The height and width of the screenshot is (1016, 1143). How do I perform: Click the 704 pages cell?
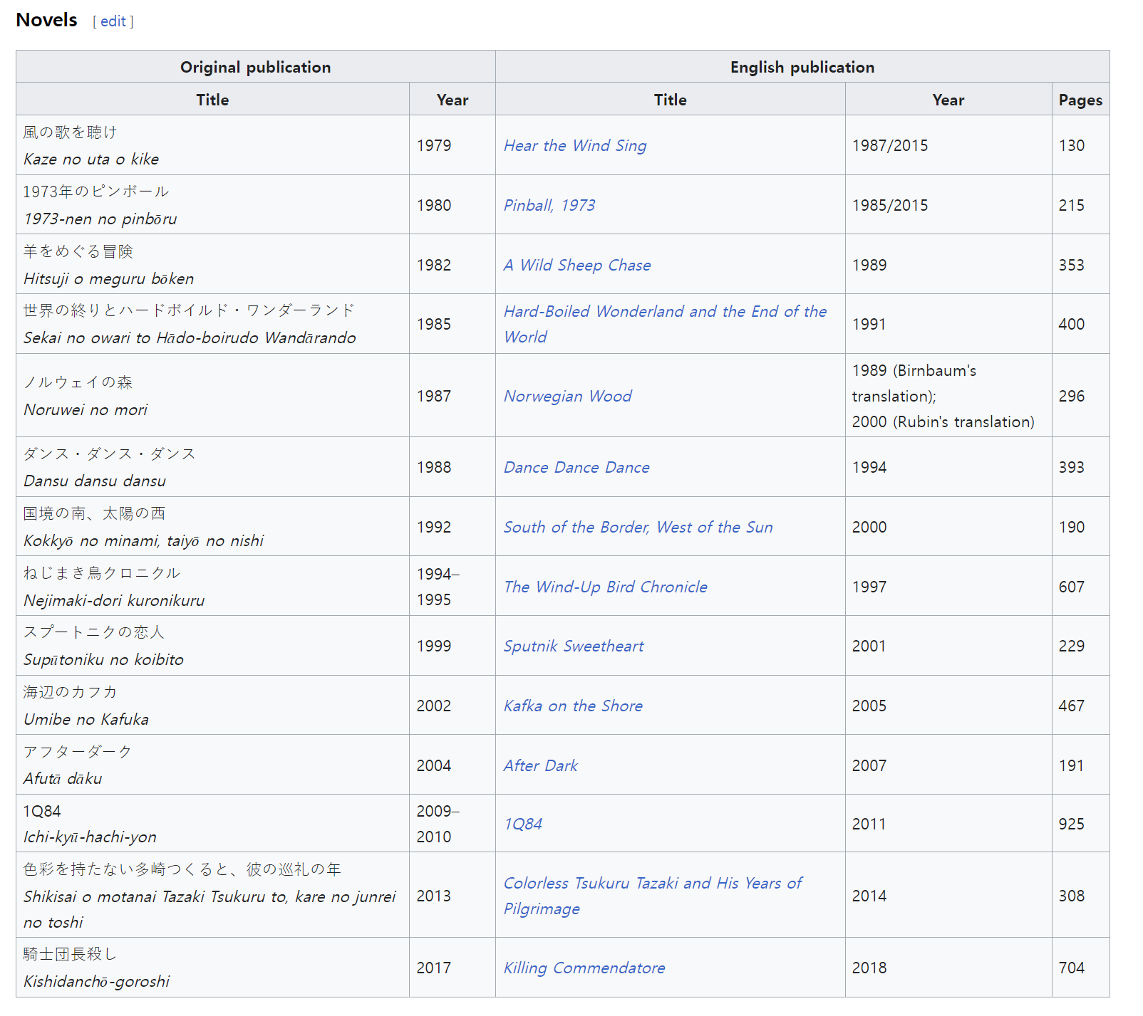pos(1080,968)
